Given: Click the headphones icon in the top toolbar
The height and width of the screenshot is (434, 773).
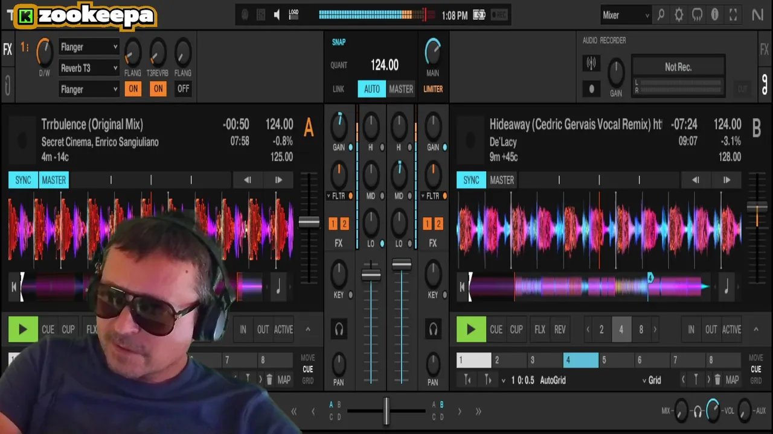Looking at the screenshot, I should click(697, 15).
